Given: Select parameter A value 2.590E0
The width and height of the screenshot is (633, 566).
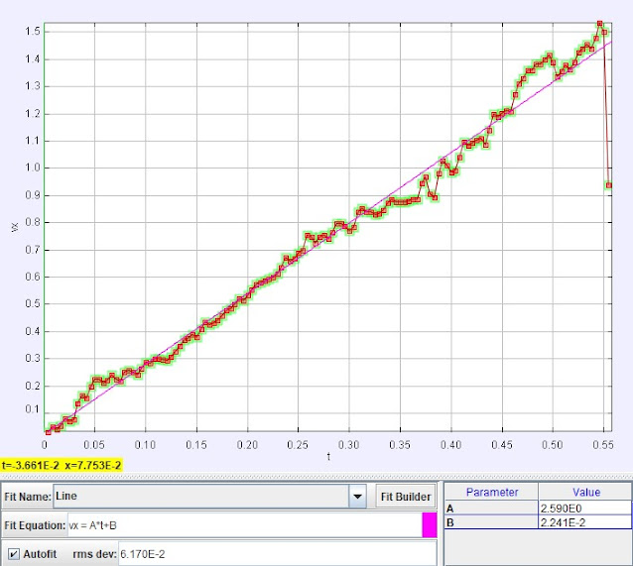Looking at the screenshot, I should coord(584,508).
